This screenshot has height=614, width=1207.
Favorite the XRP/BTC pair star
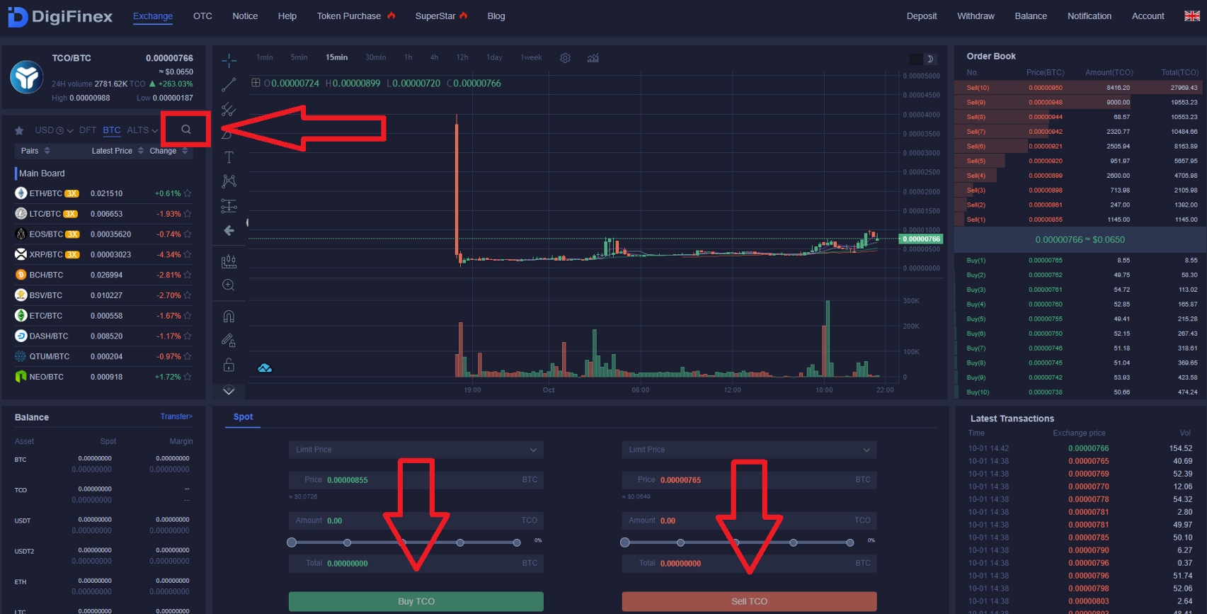point(188,255)
